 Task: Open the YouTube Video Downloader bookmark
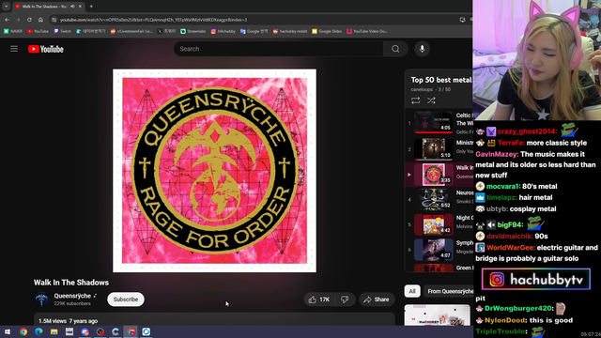pyautogui.click(x=367, y=31)
